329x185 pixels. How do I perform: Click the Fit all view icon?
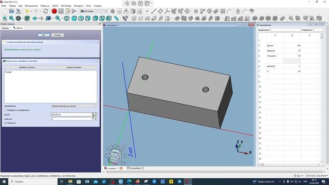coord(5,18)
